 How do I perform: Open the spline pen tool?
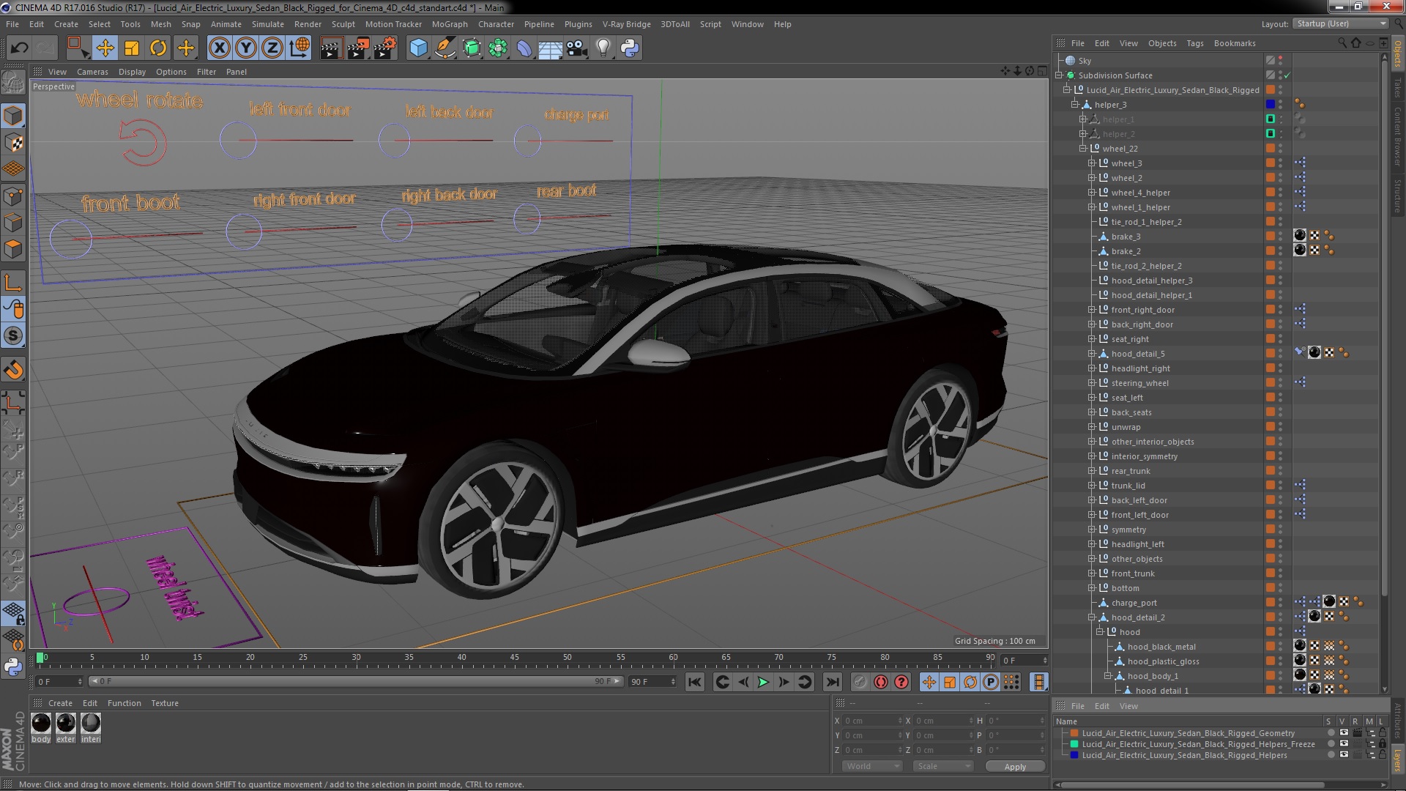point(445,48)
